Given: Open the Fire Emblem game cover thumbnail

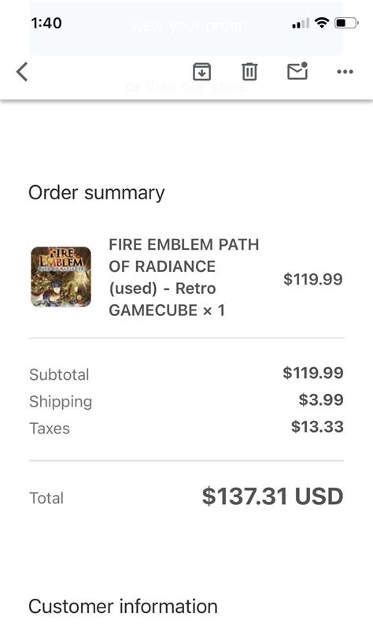Looking at the screenshot, I should (61, 277).
